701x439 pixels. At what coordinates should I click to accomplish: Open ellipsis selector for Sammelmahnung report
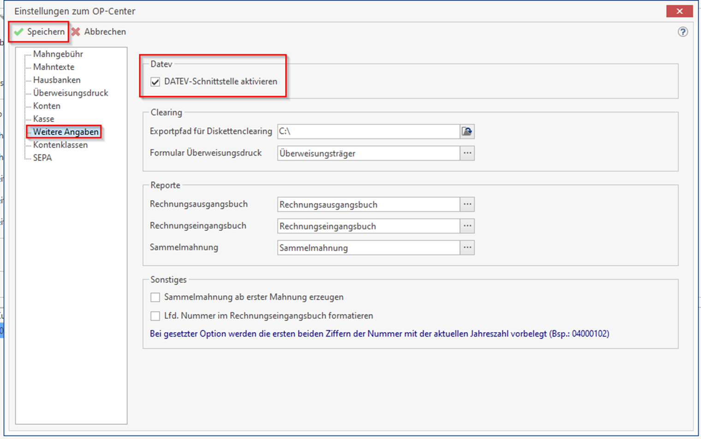467,248
